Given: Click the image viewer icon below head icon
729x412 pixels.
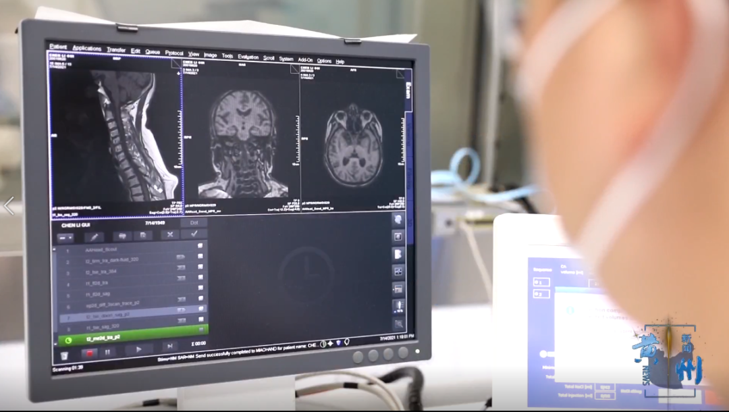Looking at the screenshot, I should click(398, 236).
